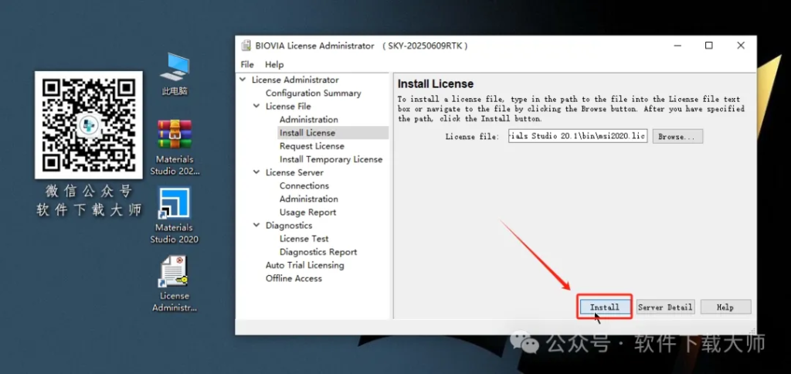Collapse the License Server tree branch
Screen dimensions: 791x374
pyautogui.click(x=257, y=172)
